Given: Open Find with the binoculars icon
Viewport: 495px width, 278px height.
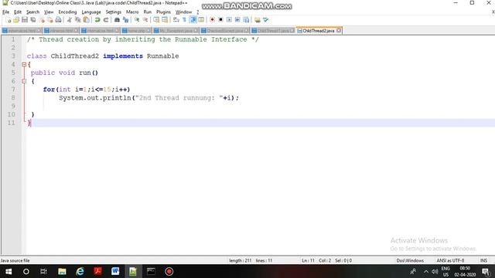Looking at the screenshot, I should [117, 20].
